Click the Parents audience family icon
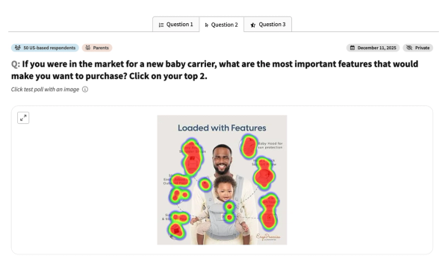Viewport: 448px width, 270px height. [x=88, y=48]
